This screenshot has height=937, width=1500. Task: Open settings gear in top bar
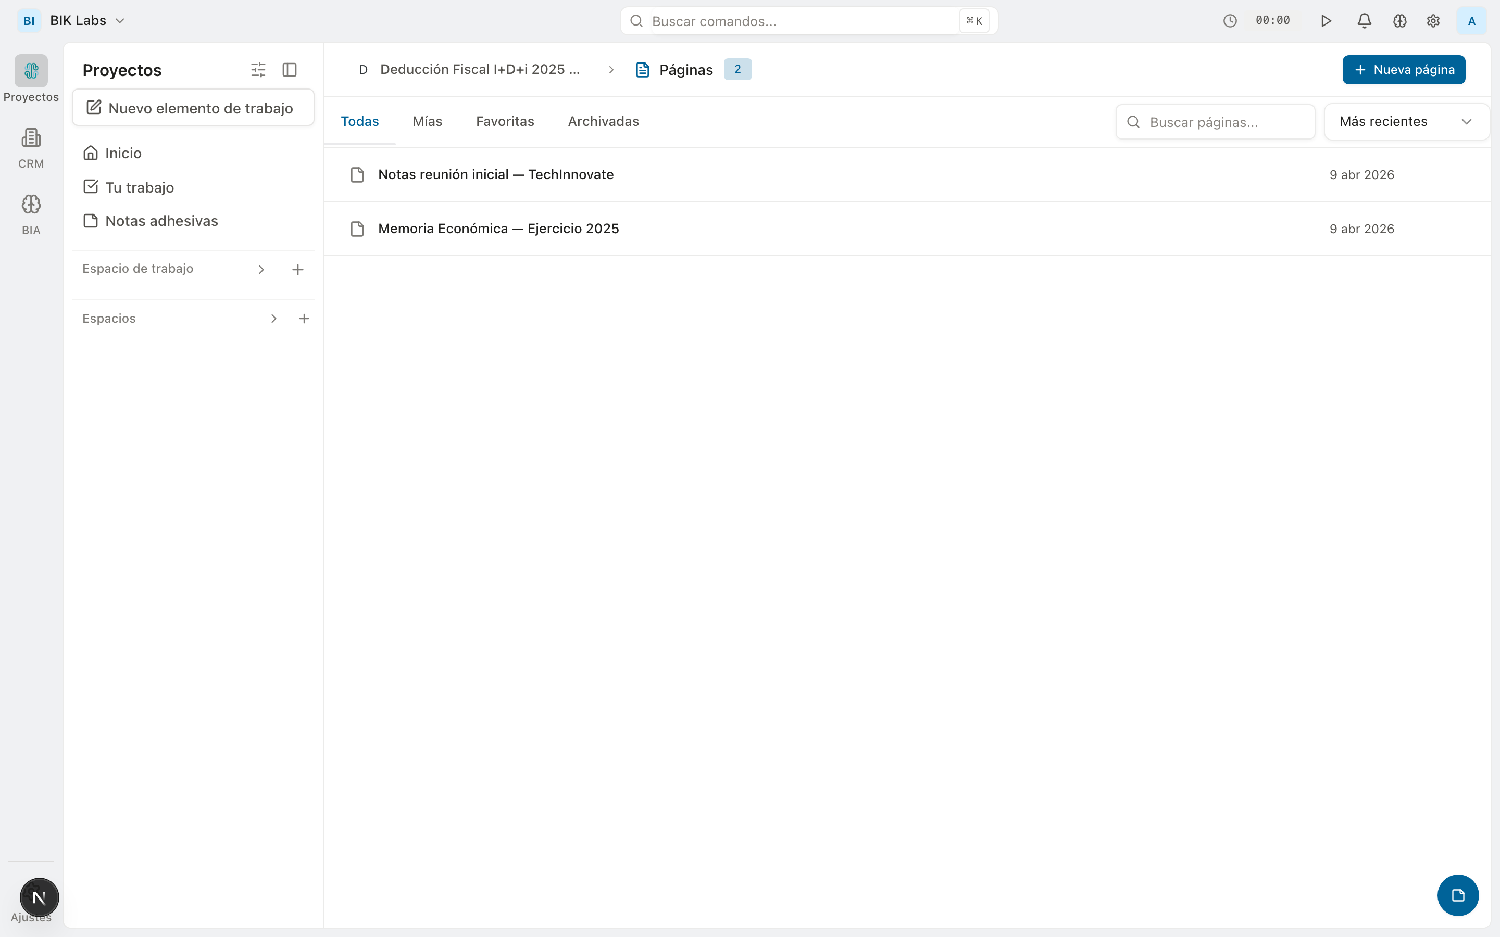coord(1433,21)
